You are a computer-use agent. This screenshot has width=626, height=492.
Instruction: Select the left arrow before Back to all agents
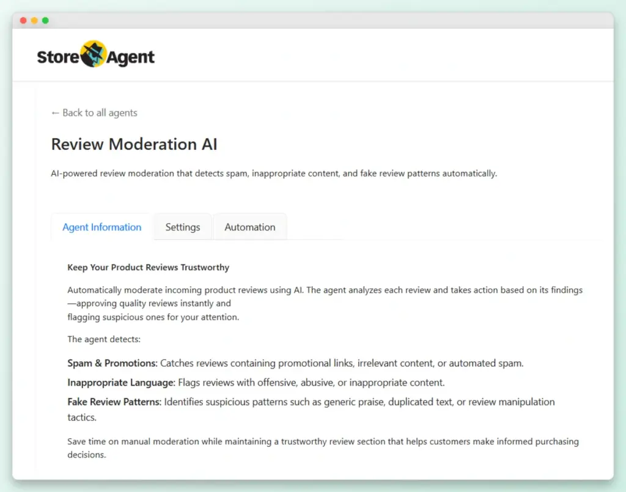click(55, 112)
